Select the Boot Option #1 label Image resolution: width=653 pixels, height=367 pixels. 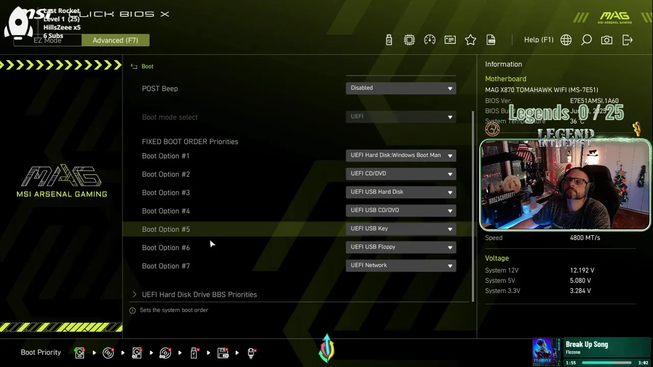click(166, 156)
